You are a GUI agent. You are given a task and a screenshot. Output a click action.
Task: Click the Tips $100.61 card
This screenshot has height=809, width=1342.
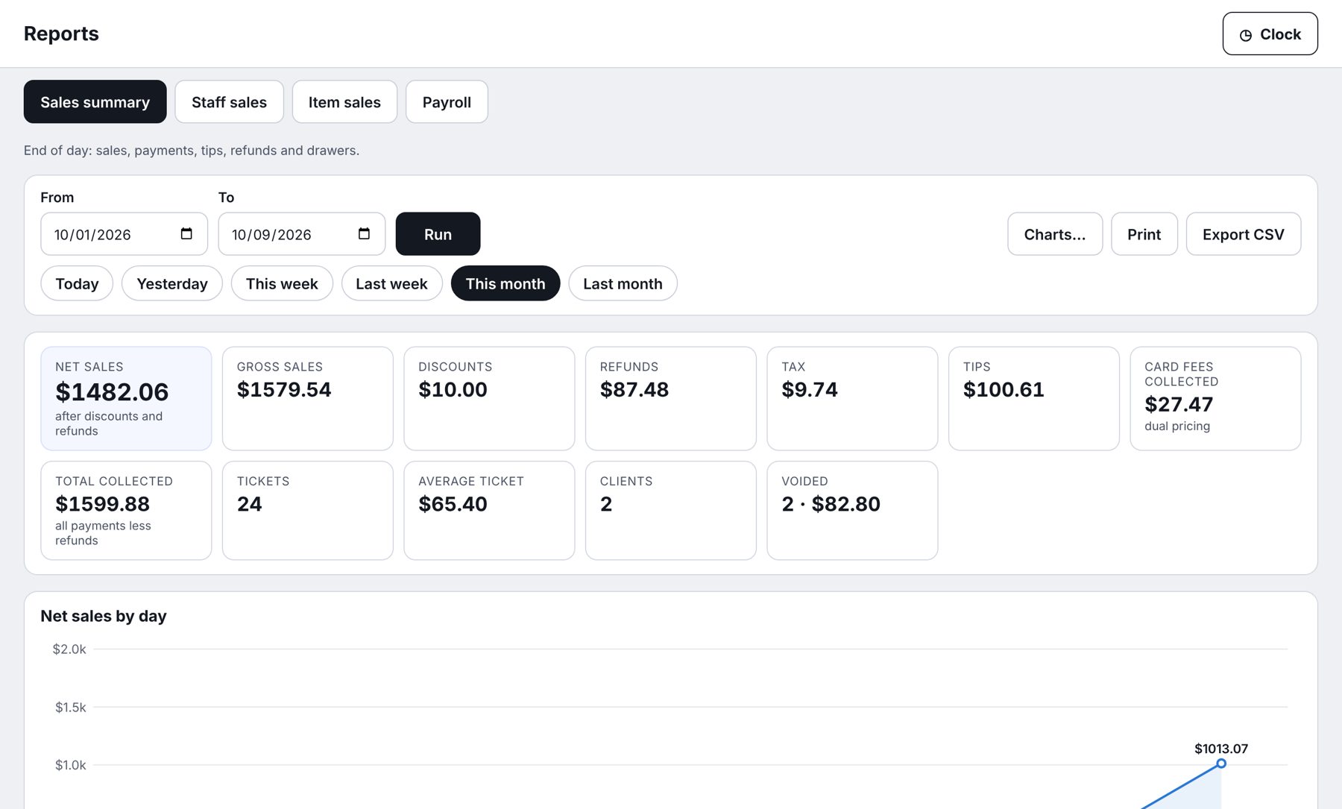pyautogui.click(x=1033, y=398)
